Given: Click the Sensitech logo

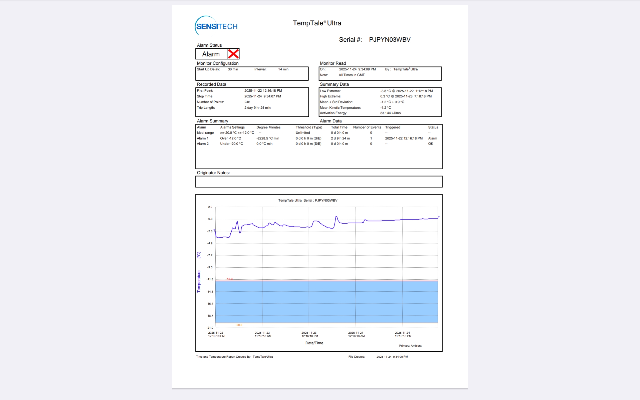Looking at the screenshot, I should [216, 26].
